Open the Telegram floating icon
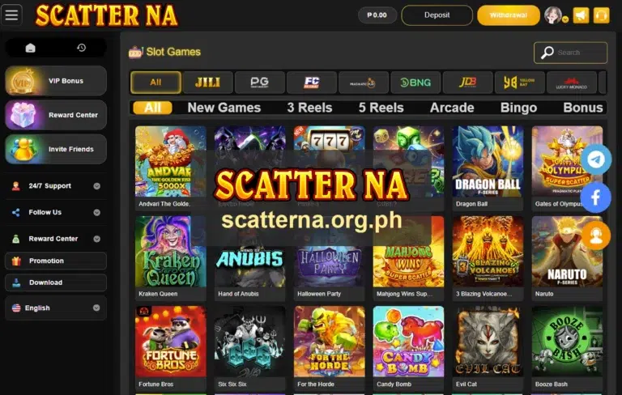The height and width of the screenshot is (395, 622). [x=596, y=159]
